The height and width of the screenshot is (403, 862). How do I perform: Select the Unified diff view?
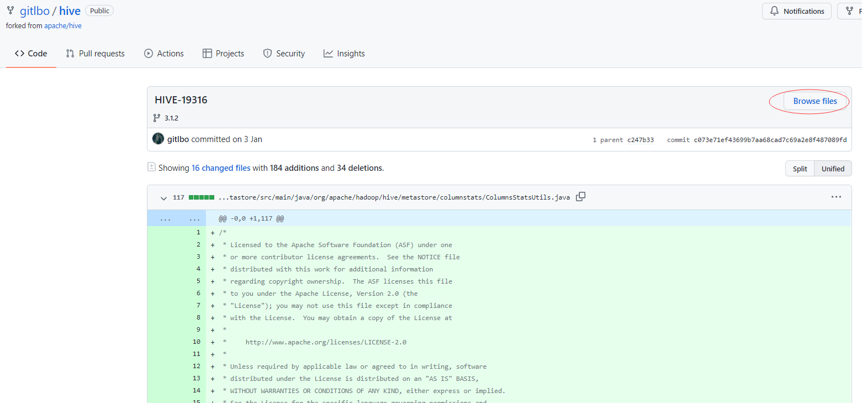point(833,169)
